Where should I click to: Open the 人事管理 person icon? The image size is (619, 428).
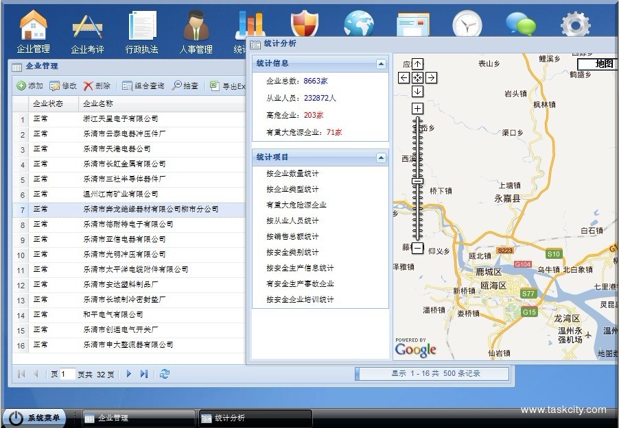click(x=196, y=26)
